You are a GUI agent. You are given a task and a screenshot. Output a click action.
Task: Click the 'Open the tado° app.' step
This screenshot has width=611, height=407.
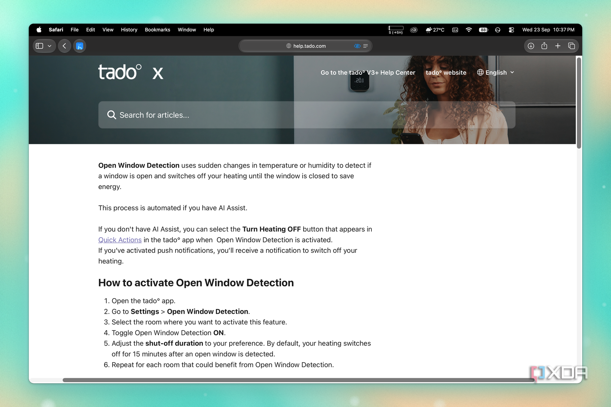(144, 301)
